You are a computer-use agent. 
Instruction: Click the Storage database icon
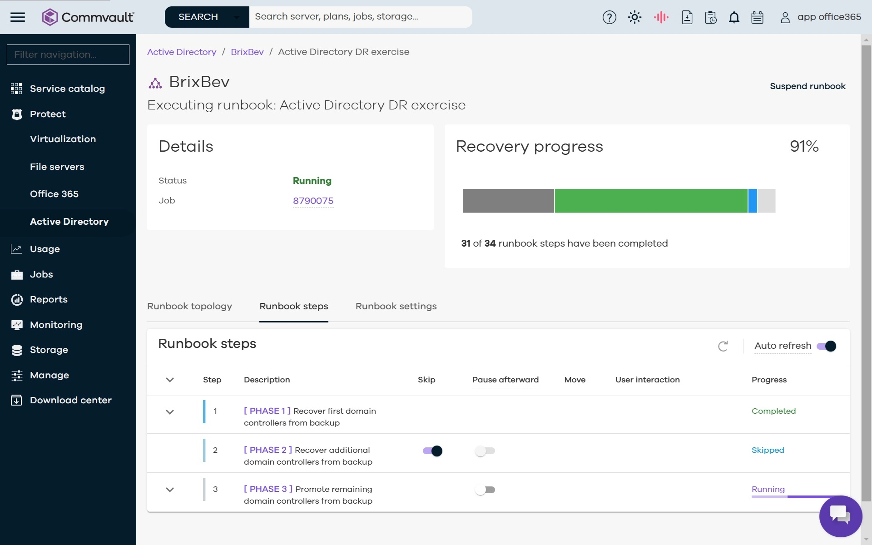pos(16,350)
